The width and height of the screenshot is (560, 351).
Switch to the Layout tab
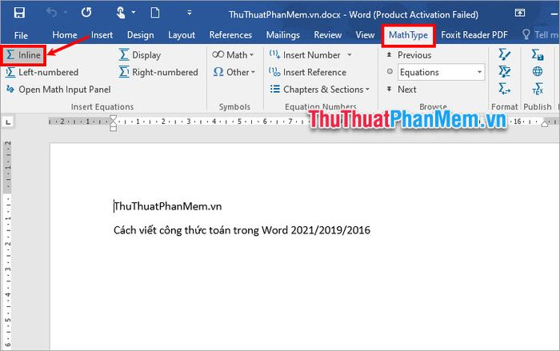182,35
